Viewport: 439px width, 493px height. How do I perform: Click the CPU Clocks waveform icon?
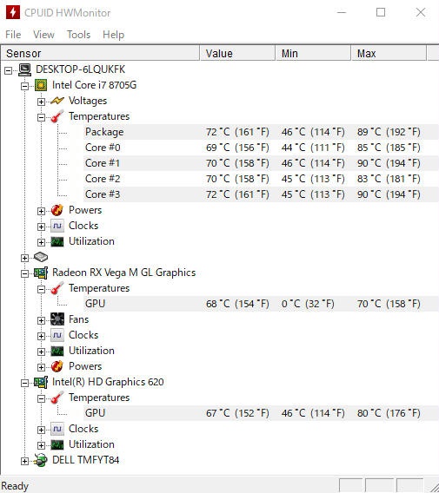point(57,226)
